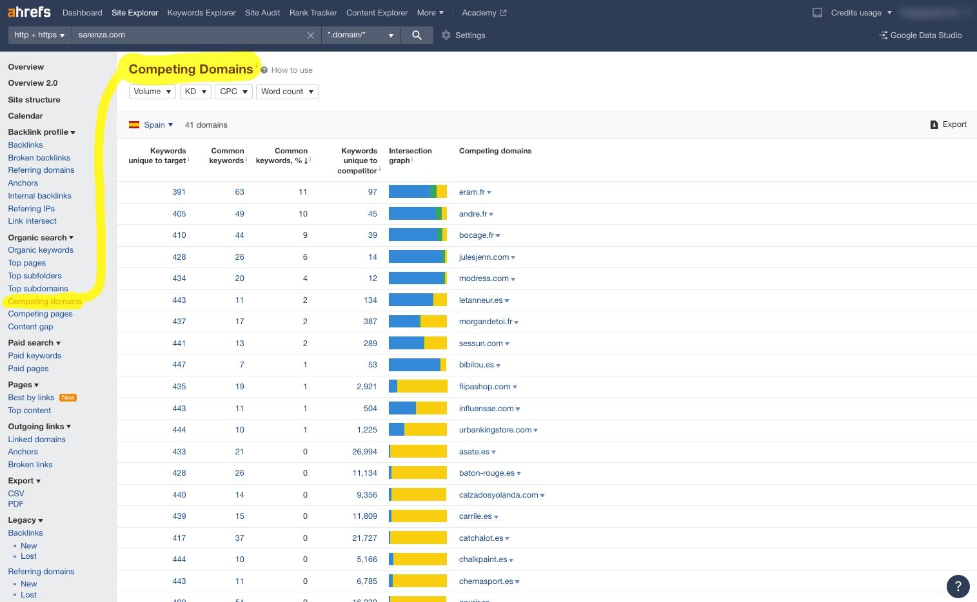Export the report as CSV from sidebar

pos(16,494)
